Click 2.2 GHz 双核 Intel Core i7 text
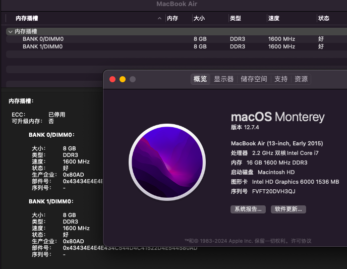 coord(285,153)
